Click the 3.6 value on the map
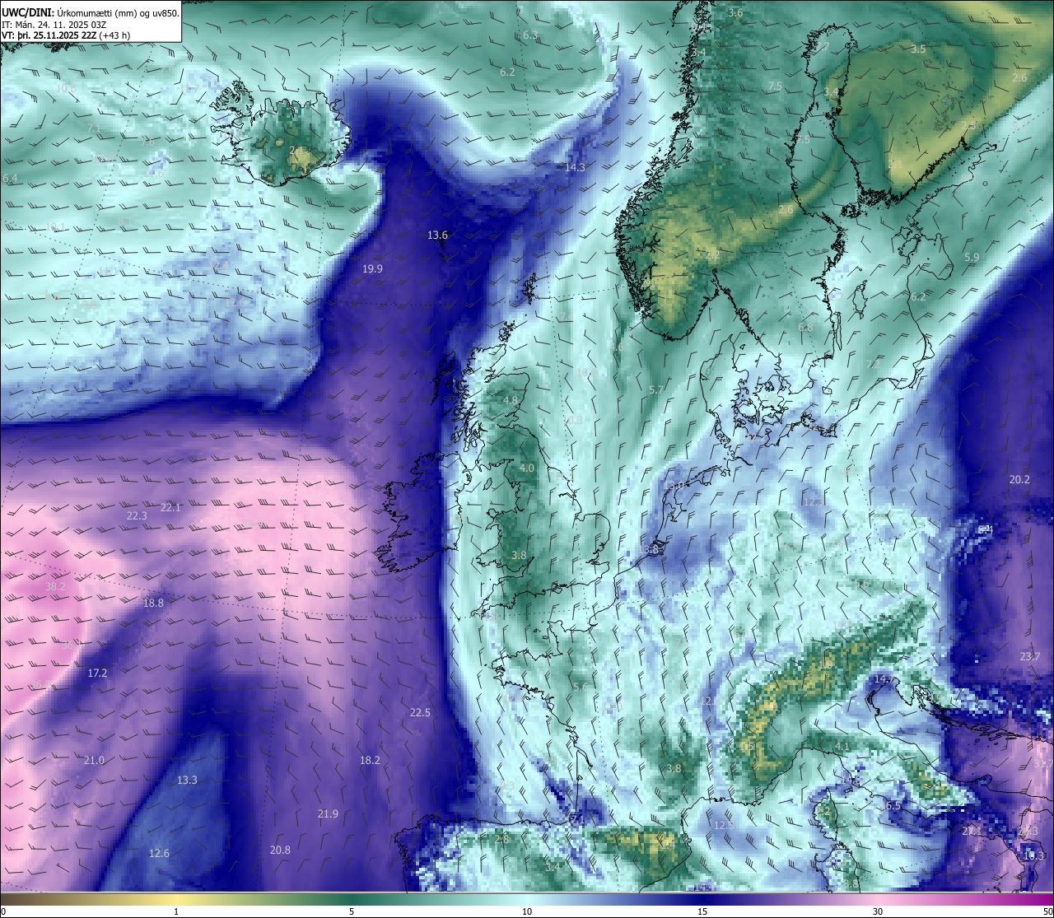 pos(735,13)
